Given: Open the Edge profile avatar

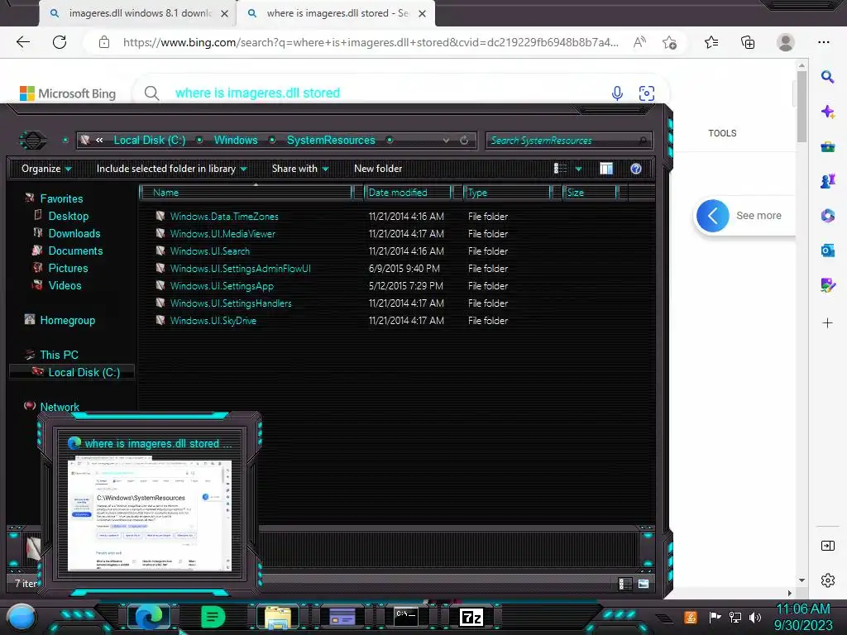Looking at the screenshot, I should coord(786,42).
